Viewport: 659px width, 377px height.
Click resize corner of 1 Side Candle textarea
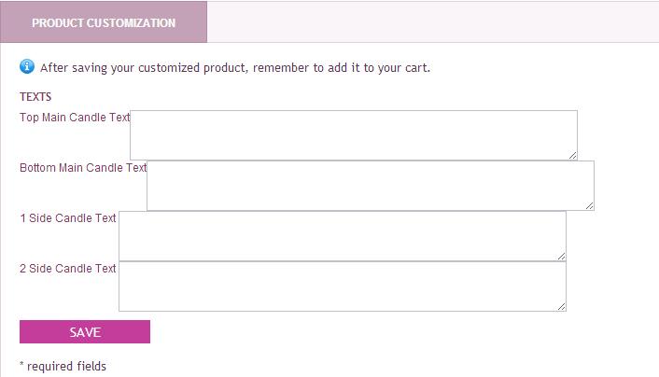click(x=561, y=256)
